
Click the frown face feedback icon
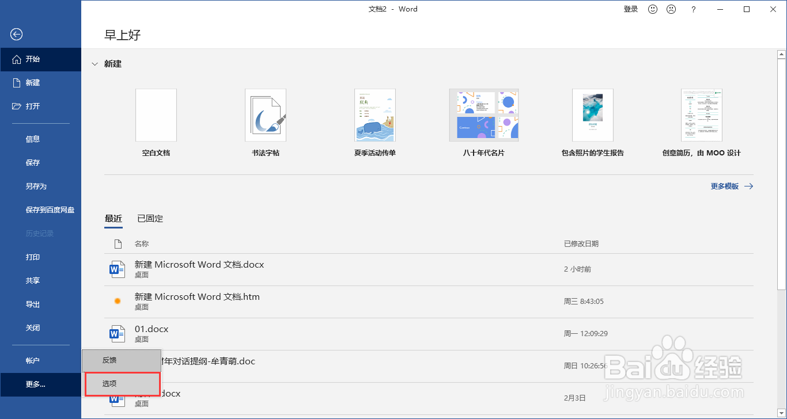pyautogui.click(x=671, y=9)
